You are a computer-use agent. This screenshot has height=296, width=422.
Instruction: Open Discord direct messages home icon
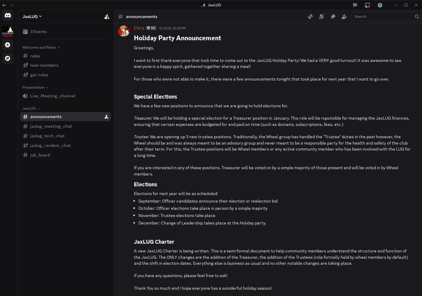[x=8, y=15]
